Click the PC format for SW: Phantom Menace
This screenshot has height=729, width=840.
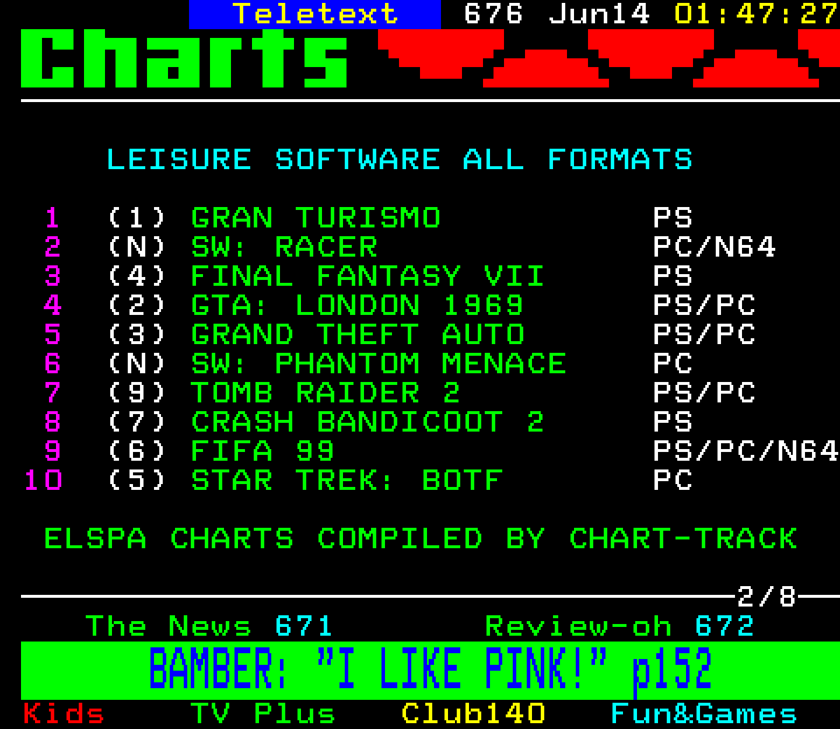pos(673,364)
